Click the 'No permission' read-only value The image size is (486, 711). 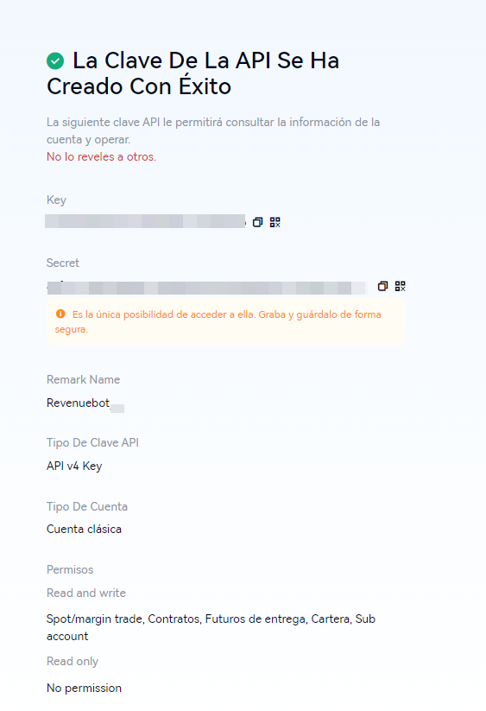tap(85, 688)
